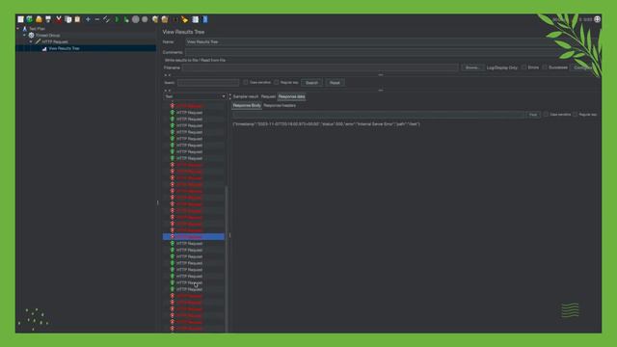Enable the Errors checkbox
Image resolution: width=617 pixels, height=347 pixels.
(x=523, y=67)
